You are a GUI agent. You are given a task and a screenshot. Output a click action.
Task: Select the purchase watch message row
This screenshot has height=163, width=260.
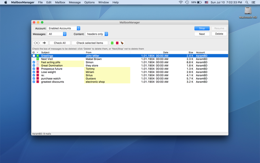(x=51, y=79)
